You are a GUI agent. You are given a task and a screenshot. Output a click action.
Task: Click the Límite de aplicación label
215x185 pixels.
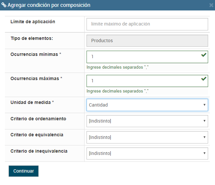pos(33,22)
